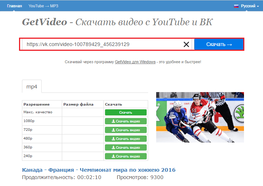Select the mp4 tab
263x186 pixels.
(32, 87)
